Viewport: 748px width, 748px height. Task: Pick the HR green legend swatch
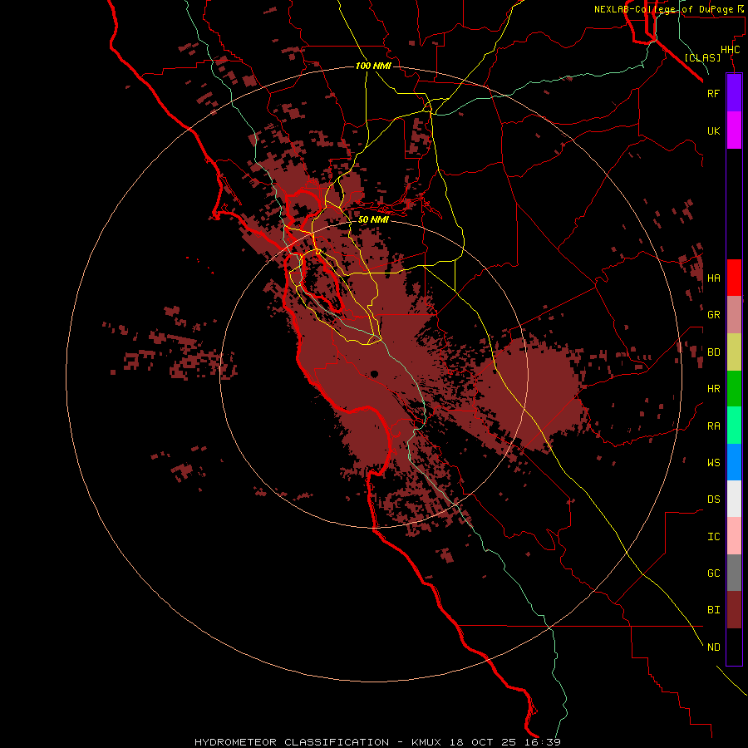click(x=734, y=389)
